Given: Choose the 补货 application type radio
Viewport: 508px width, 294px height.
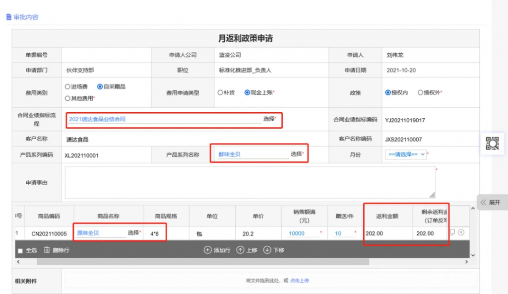Looking at the screenshot, I should pos(220,92).
